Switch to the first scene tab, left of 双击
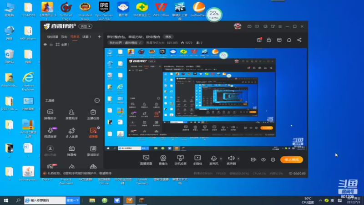Viewport: 364px width, 205px height. 52,37
